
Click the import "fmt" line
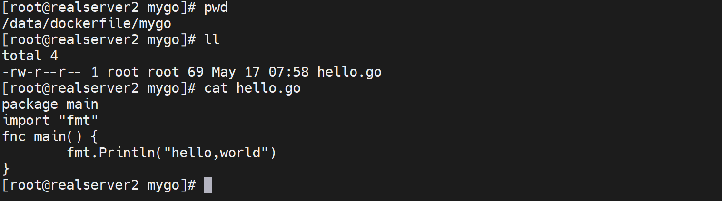click(x=50, y=121)
